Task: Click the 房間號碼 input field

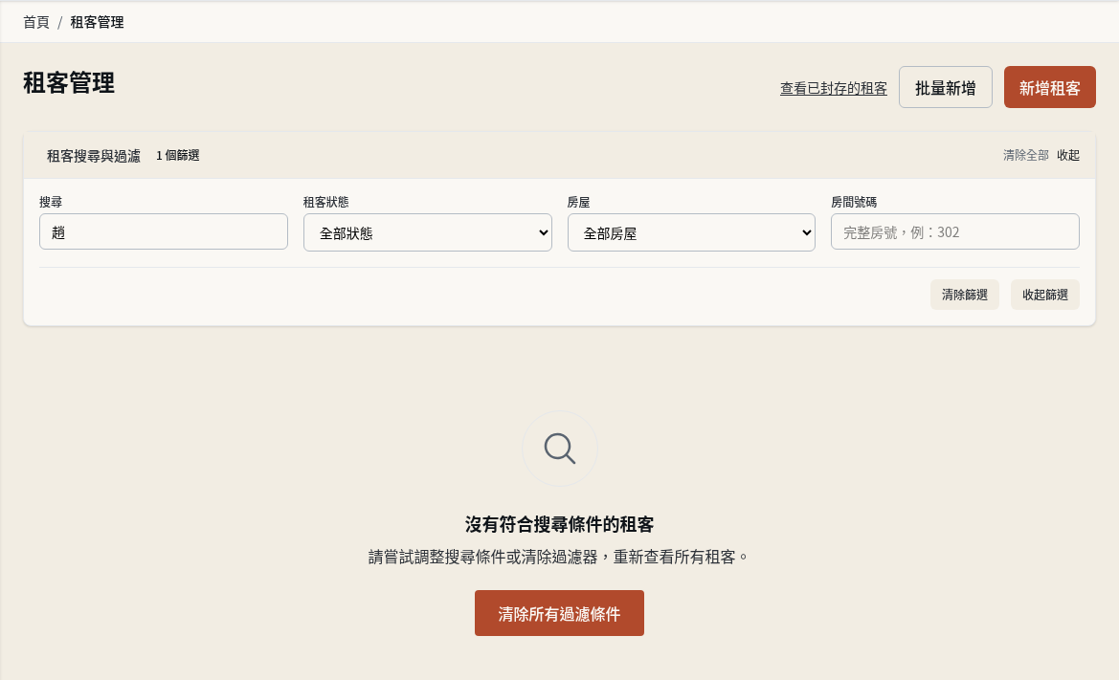Action: pos(955,231)
